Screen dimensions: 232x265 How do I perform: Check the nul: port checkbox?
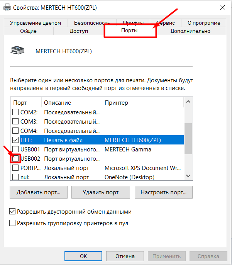15,177
